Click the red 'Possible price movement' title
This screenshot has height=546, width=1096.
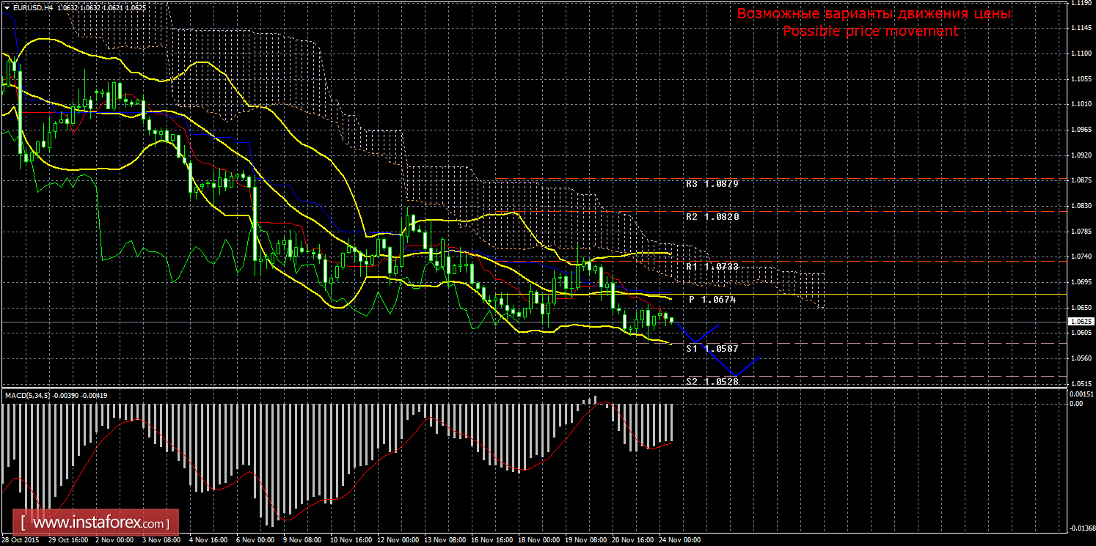[870, 32]
